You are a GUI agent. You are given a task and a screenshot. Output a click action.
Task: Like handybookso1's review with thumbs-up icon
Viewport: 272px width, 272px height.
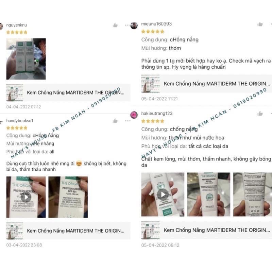tap(115, 121)
